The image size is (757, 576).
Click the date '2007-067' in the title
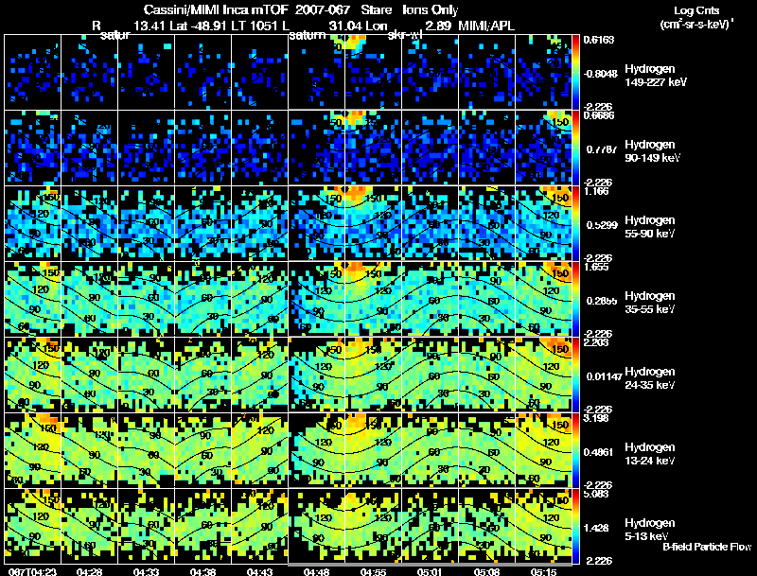point(323,9)
